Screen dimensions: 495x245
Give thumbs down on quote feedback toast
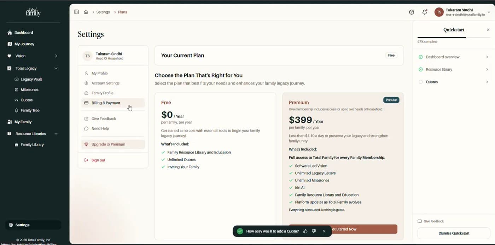coord(314,231)
